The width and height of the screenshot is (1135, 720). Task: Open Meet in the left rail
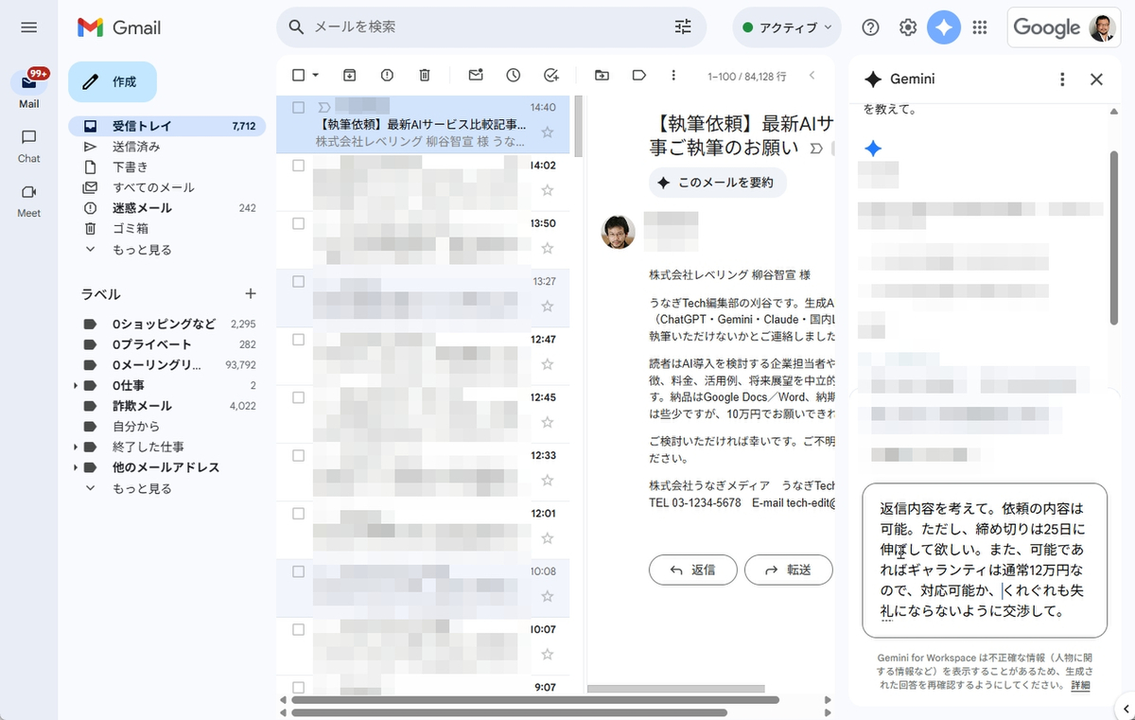28,201
